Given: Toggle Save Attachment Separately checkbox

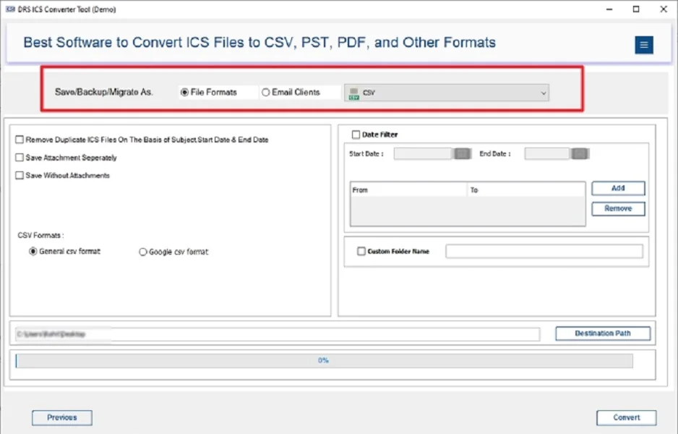Looking at the screenshot, I should (20, 158).
